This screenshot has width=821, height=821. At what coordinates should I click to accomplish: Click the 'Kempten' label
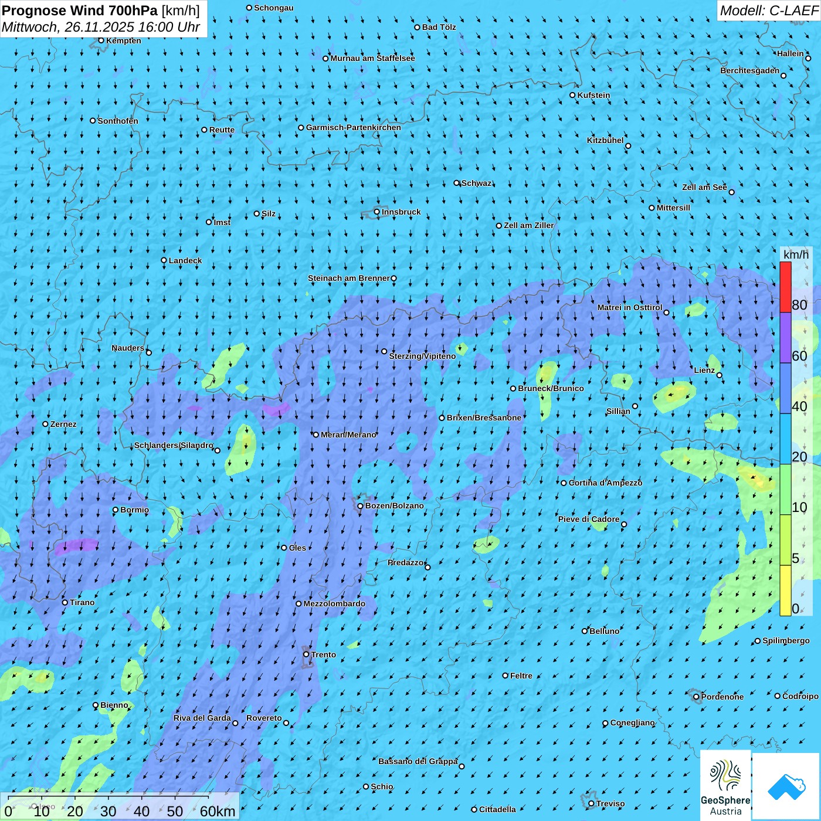(124, 40)
